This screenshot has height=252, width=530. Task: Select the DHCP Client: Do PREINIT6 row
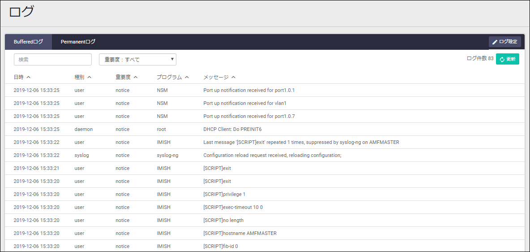pos(232,129)
